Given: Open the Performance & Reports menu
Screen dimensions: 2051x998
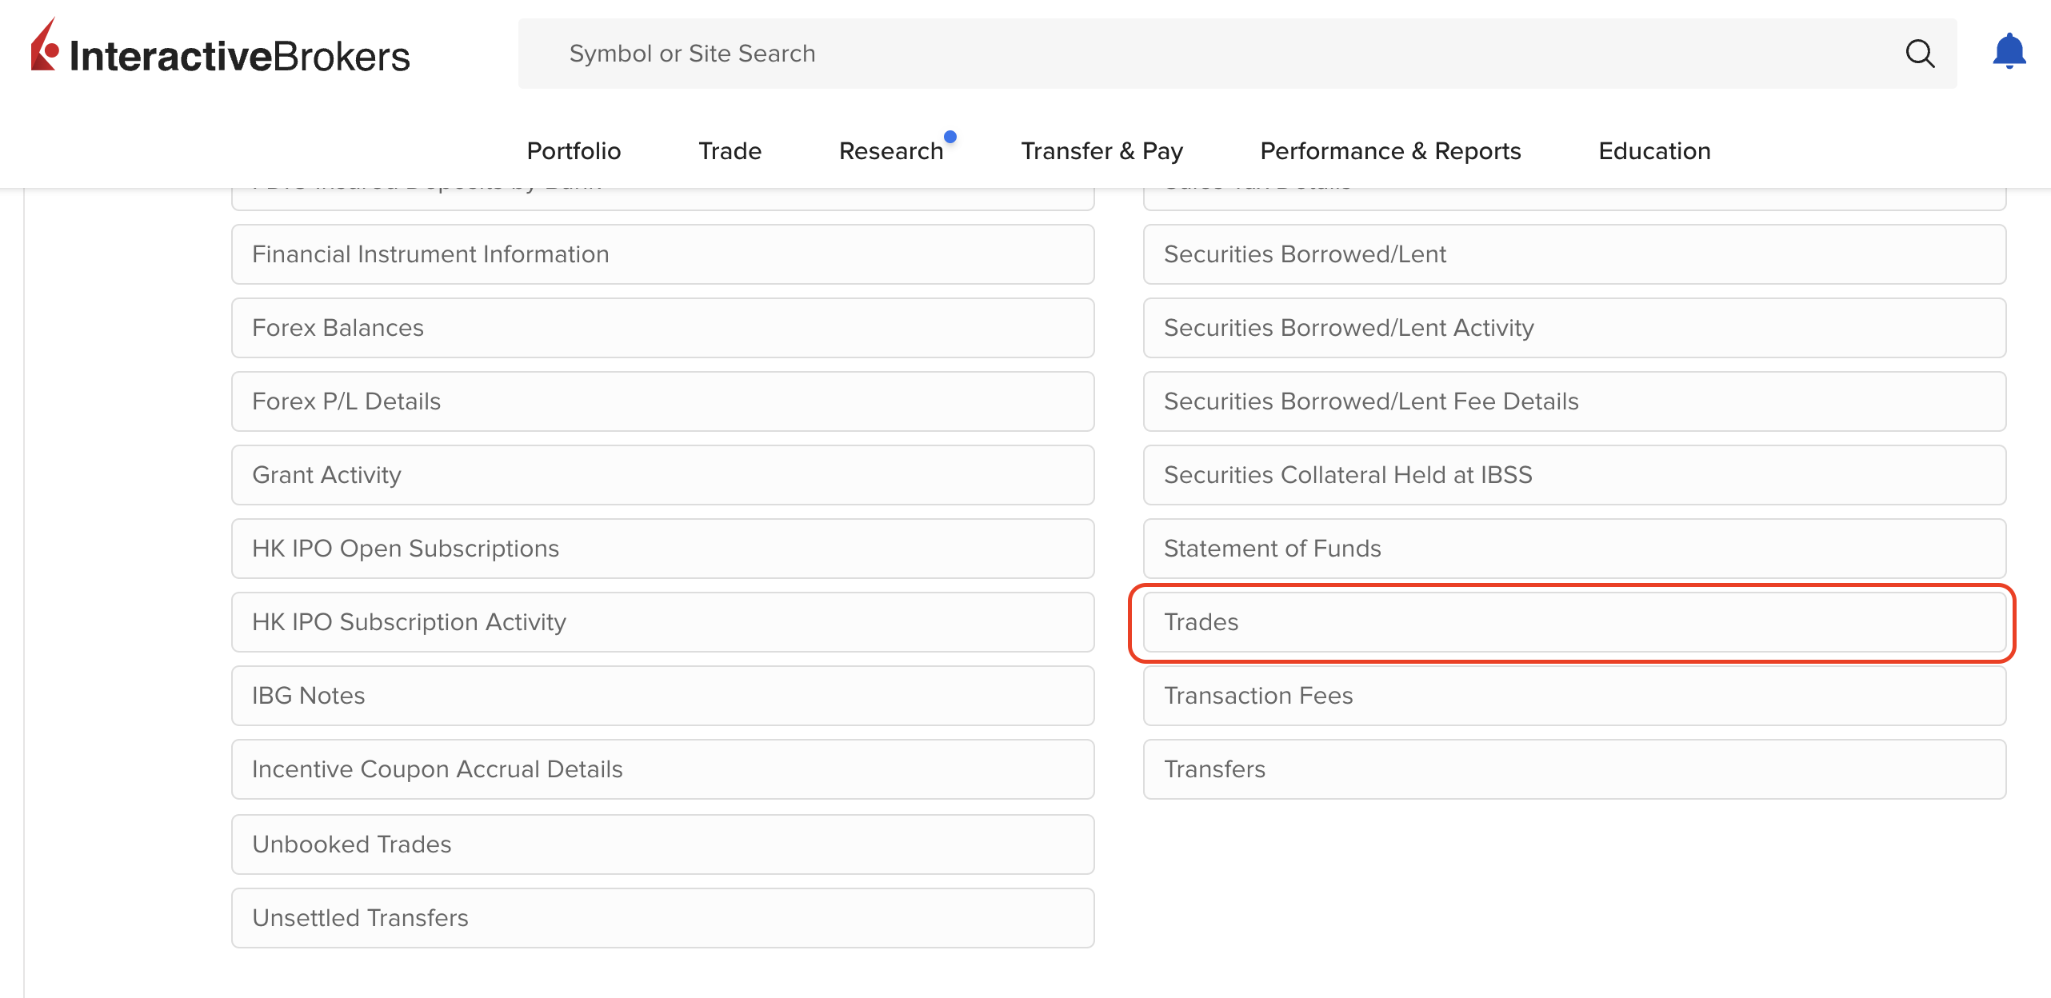Looking at the screenshot, I should click(1389, 150).
